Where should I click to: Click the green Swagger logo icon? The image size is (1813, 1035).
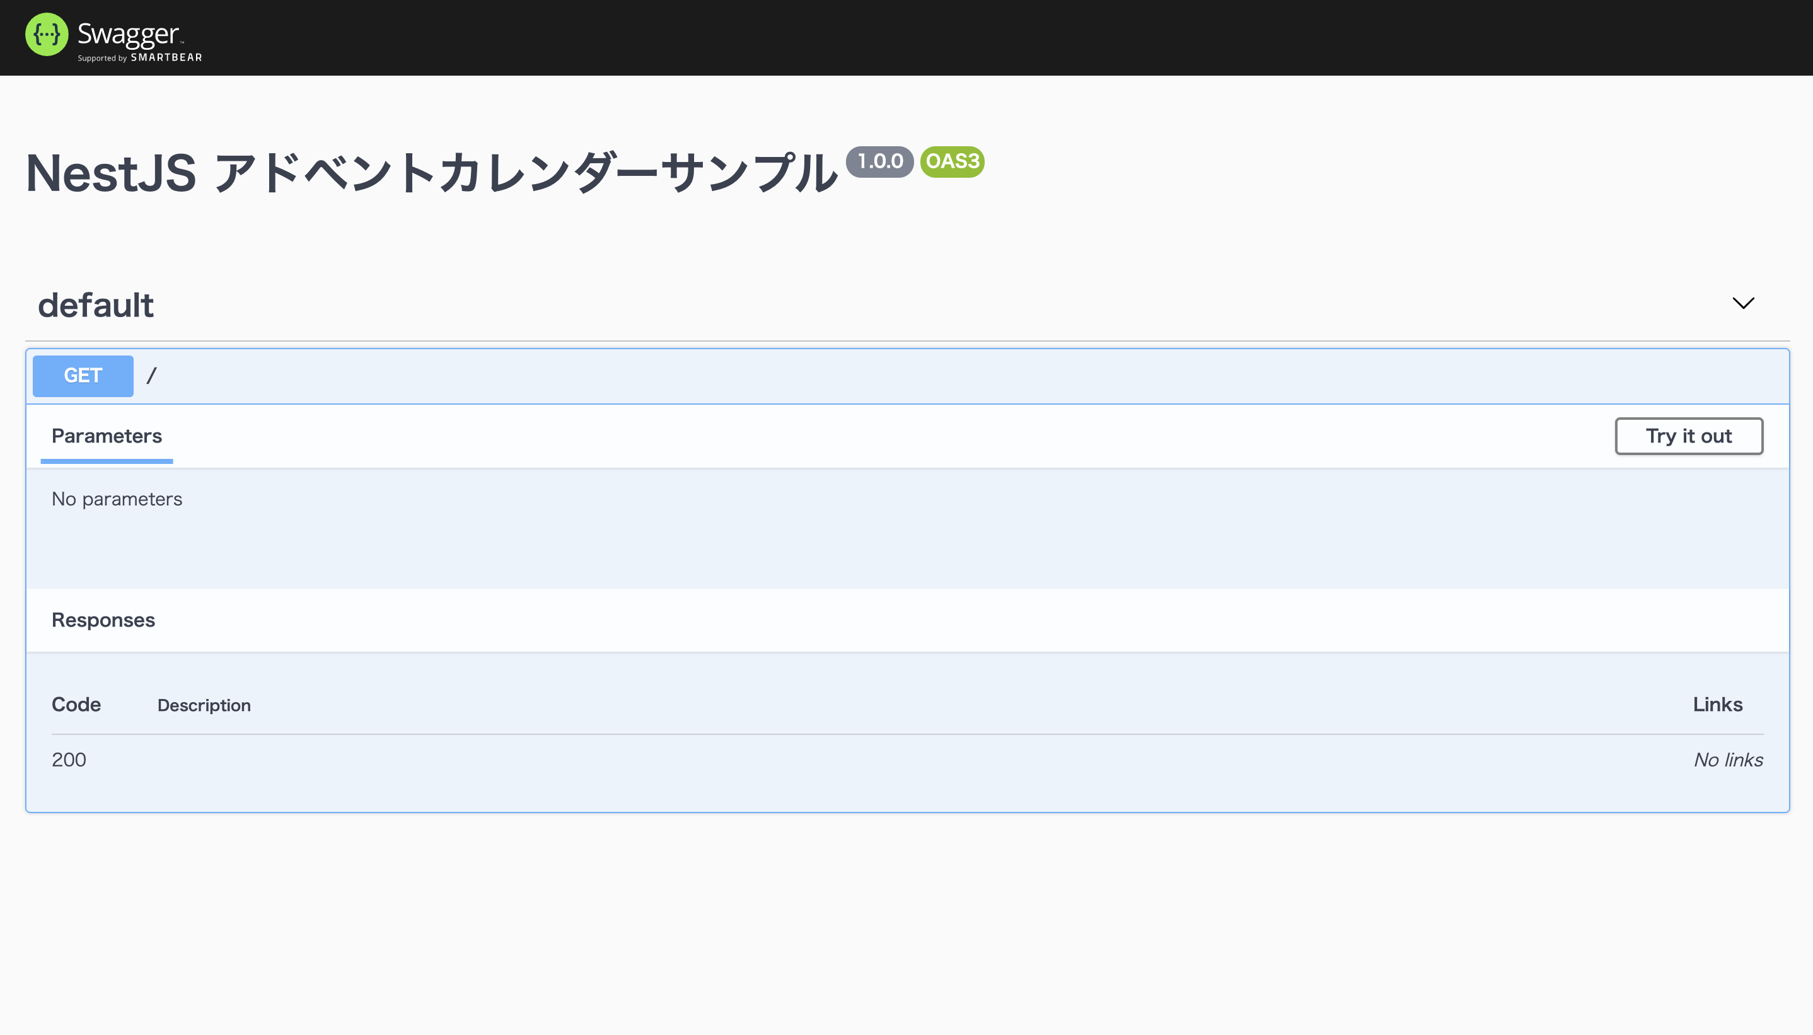(x=47, y=34)
